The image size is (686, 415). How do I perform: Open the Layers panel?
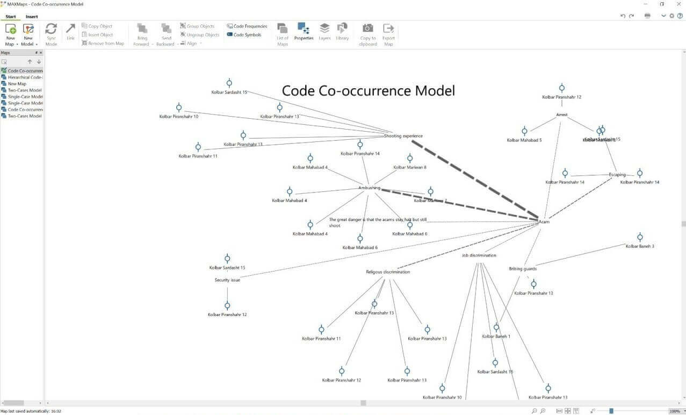point(324,29)
